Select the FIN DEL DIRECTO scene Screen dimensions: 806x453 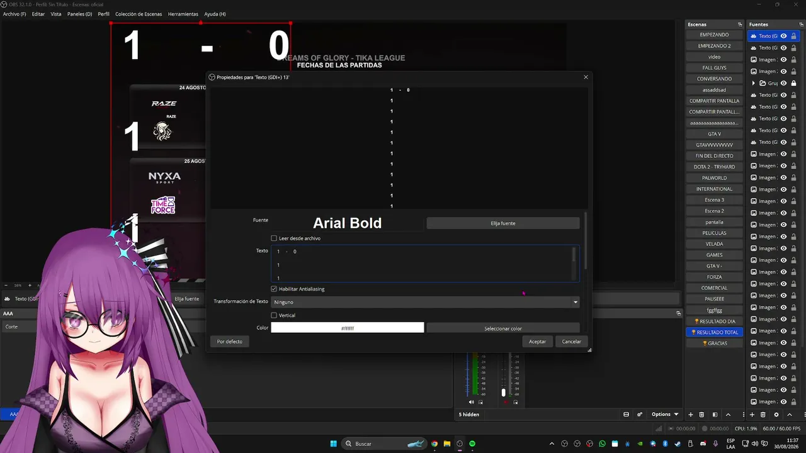click(714, 156)
